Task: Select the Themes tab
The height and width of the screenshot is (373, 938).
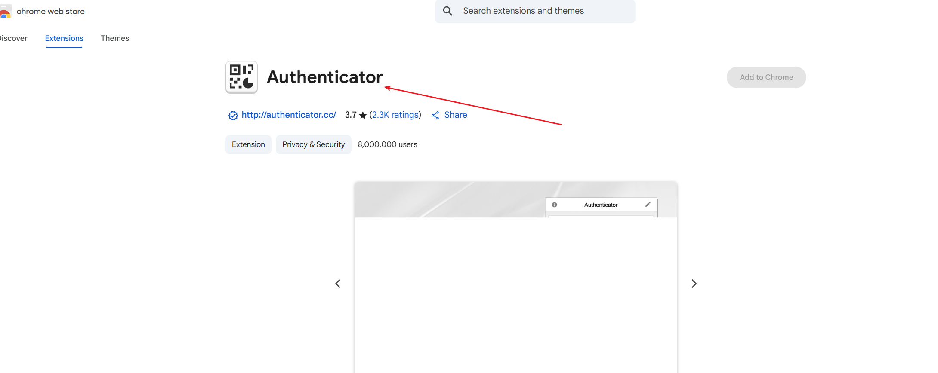Action: point(115,38)
